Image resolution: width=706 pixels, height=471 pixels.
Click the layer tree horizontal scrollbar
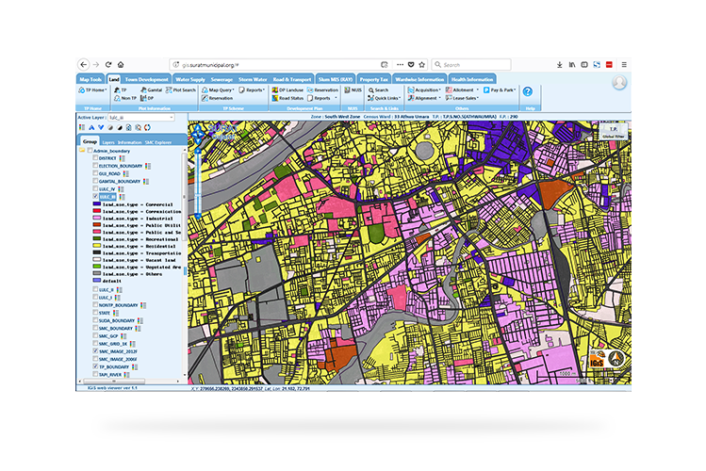pyautogui.click(x=113, y=381)
